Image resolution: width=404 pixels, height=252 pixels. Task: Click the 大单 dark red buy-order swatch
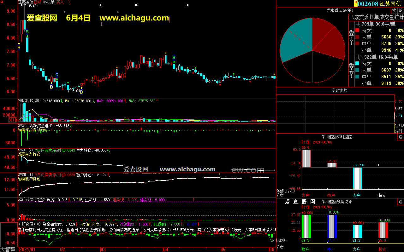357,37
